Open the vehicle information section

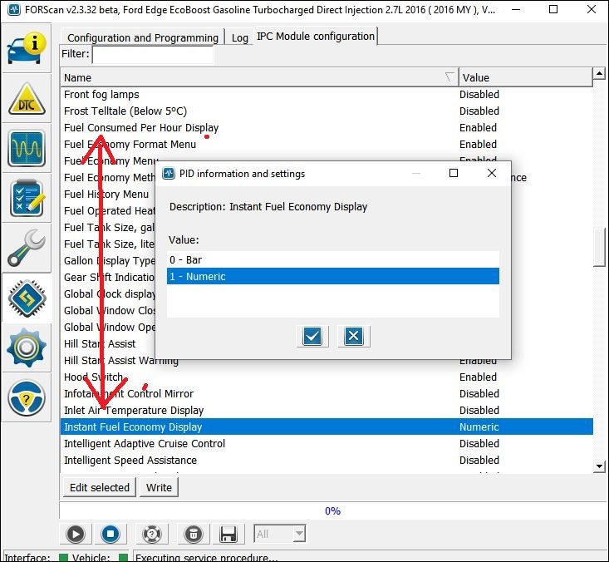click(x=27, y=48)
